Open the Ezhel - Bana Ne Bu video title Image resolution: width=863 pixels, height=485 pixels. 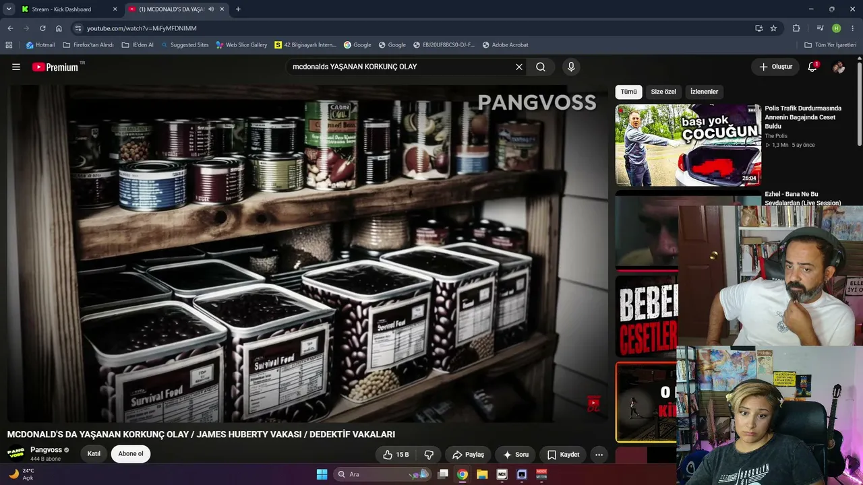[803, 199]
